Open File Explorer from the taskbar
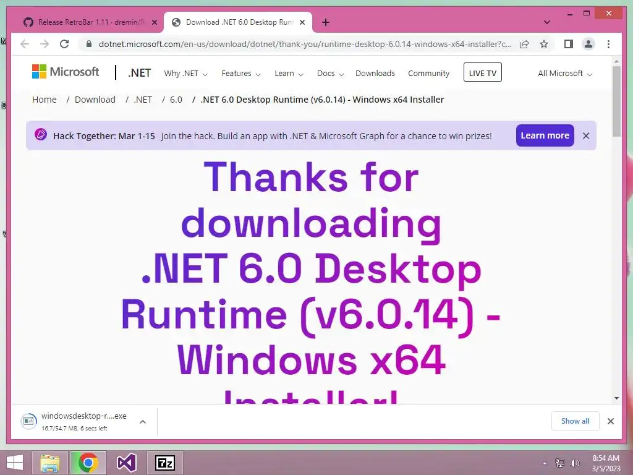This screenshot has width=633, height=475. pyautogui.click(x=49, y=463)
